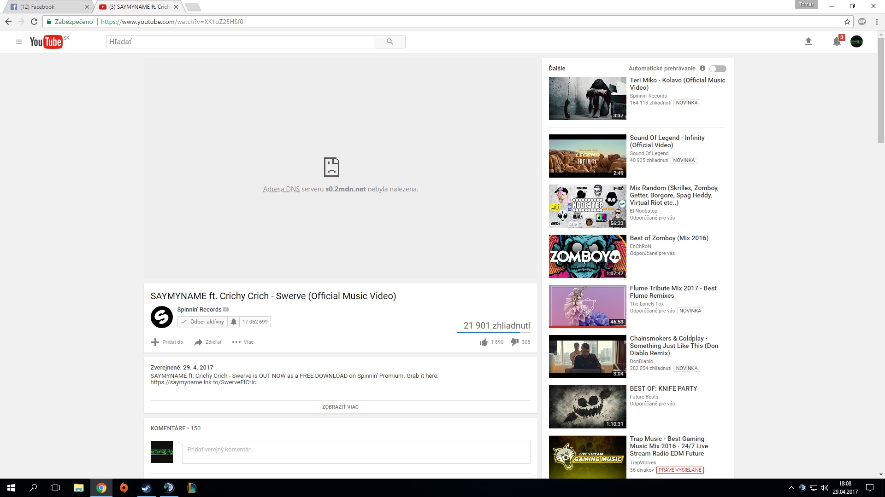Screen dimensions: 885x497
Task: Toggle the Odber aktívny subscription button
Action: (x=203, y=322)
